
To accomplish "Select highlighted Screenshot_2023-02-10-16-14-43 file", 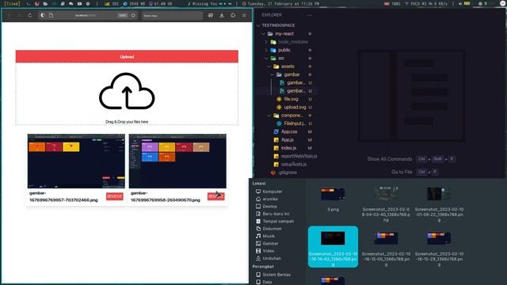I will coord(333,247).
